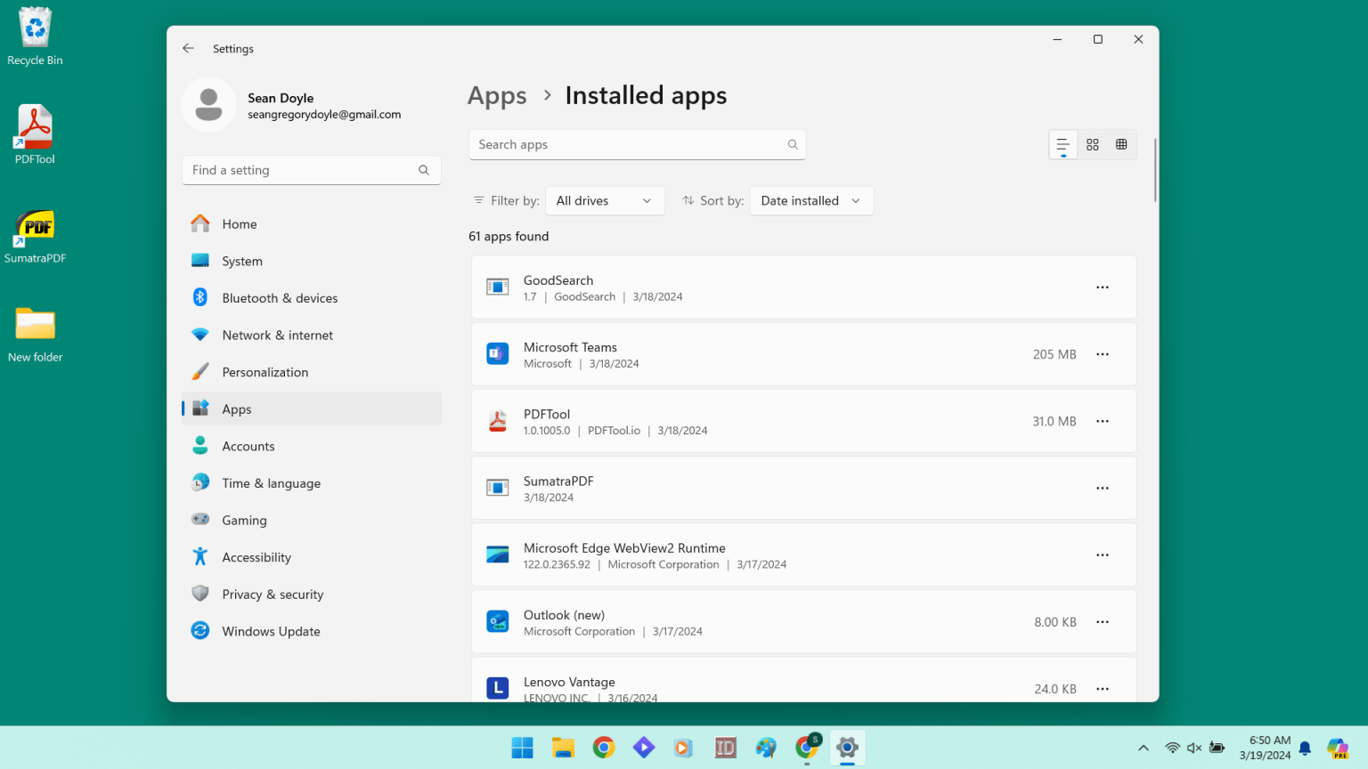Open the Filter by All drives dropdown
The width and height of the screenshot is (1368, 769).
(605, 201)
